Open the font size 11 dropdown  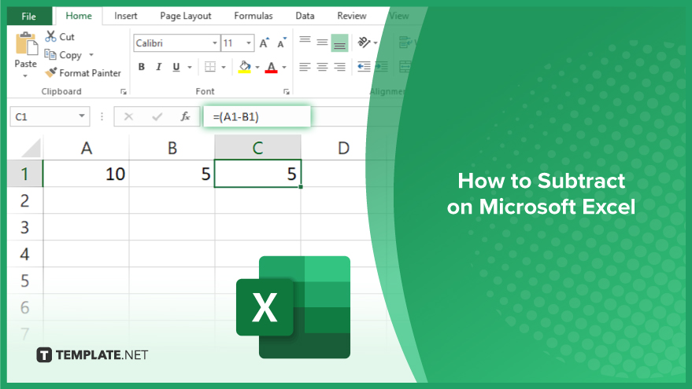point(249,43)
